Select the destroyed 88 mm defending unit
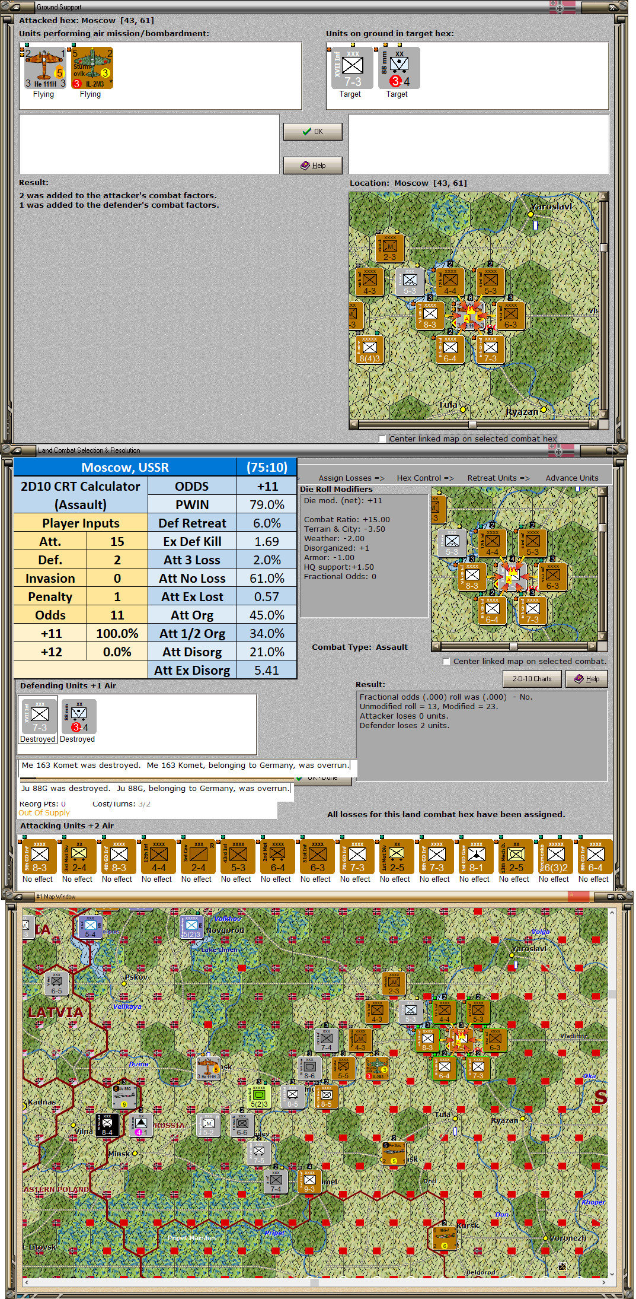636x1299 pixels. coord(78,717)
